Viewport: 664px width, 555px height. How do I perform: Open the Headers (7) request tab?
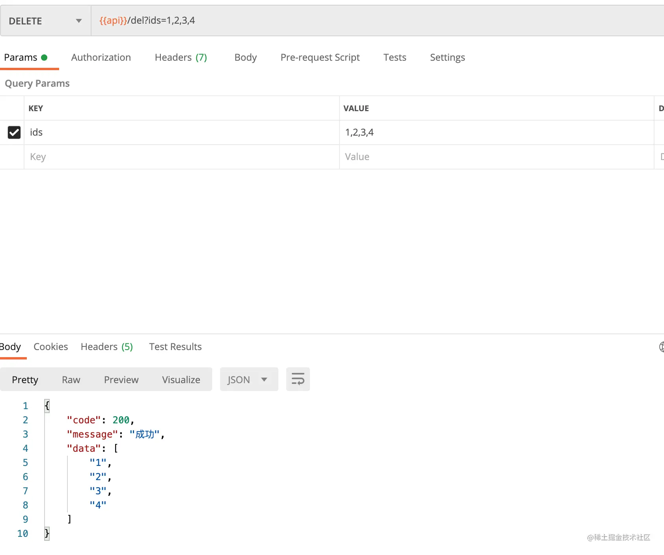[x=181, y=58]
